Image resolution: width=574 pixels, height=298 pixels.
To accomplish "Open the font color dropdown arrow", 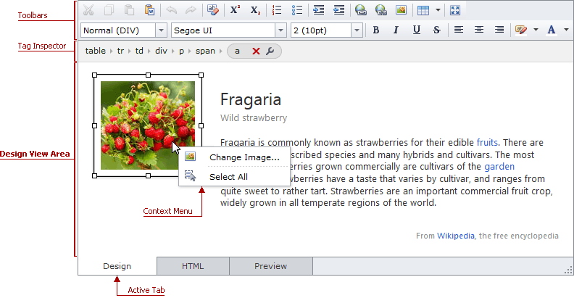I will [x=566, y=30].
